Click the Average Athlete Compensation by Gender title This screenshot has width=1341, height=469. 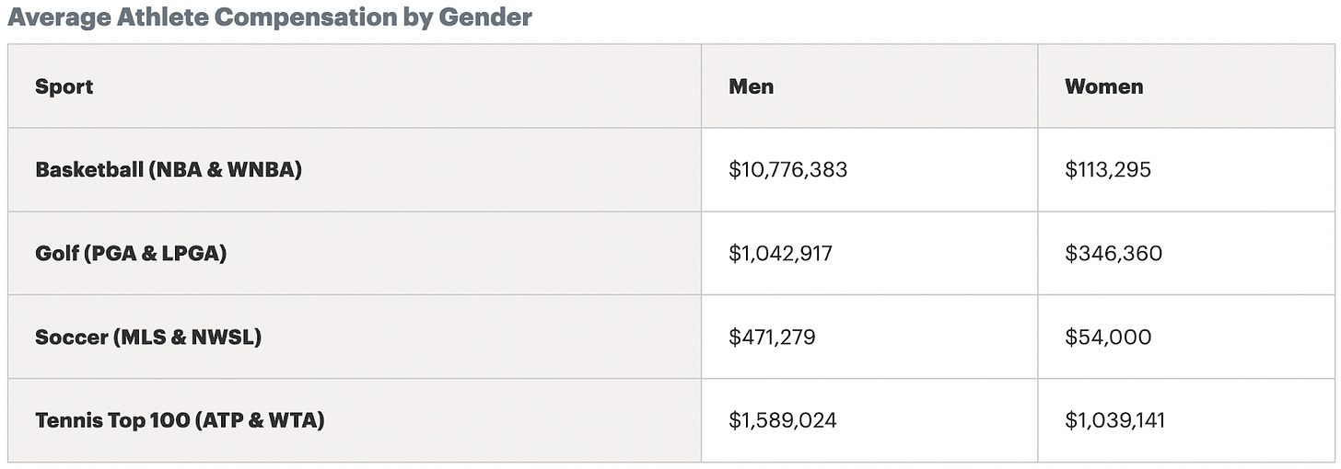(270, 17)
